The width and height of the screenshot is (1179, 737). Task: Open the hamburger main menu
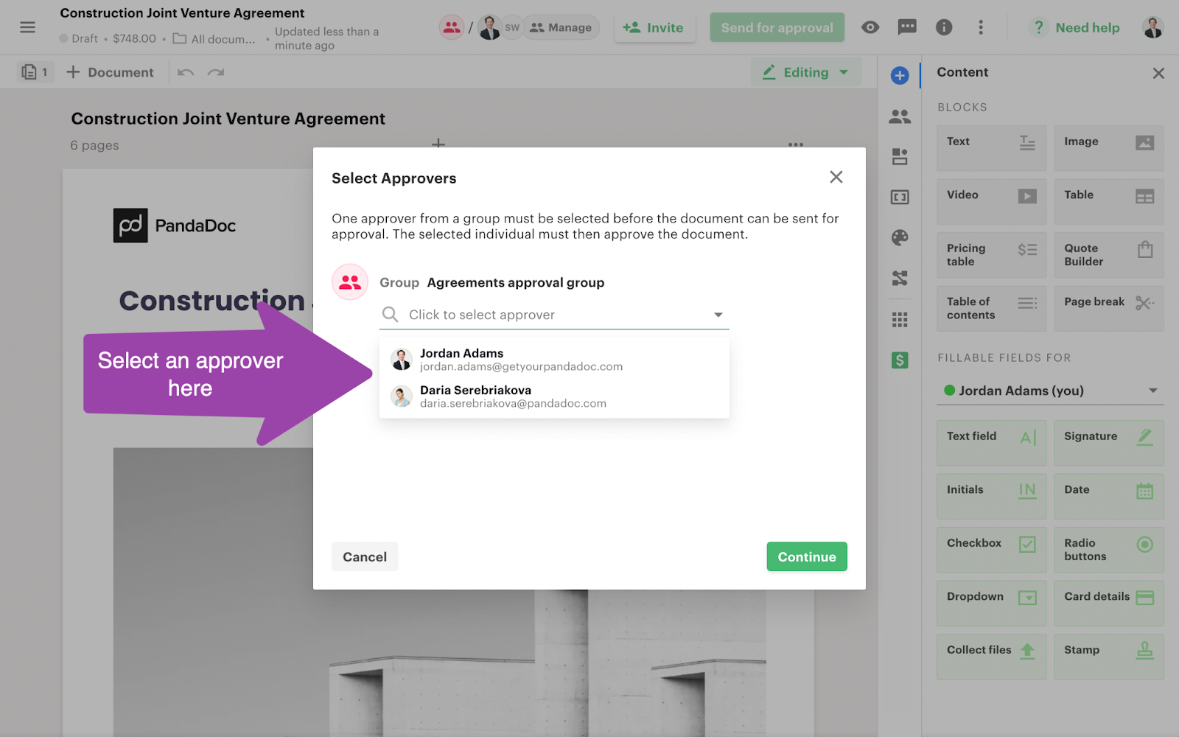27,27
